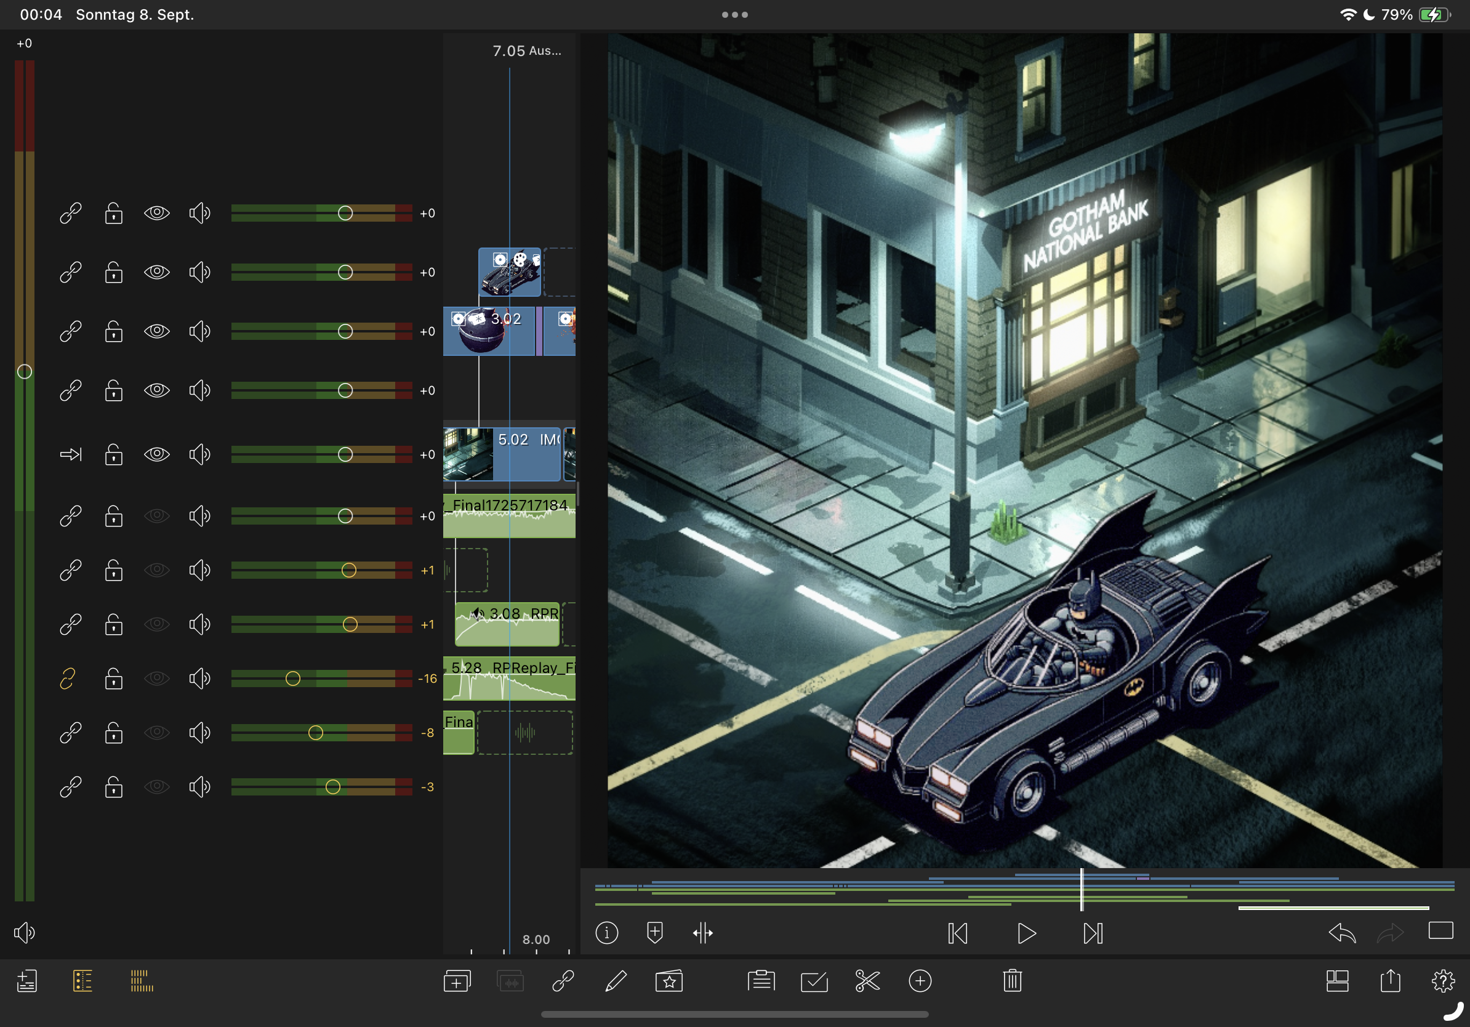Image resolution: width=1470 pixels, height=1027 pixels.
Task: Undo the last edit
Action: click(x=1342, y=933)
